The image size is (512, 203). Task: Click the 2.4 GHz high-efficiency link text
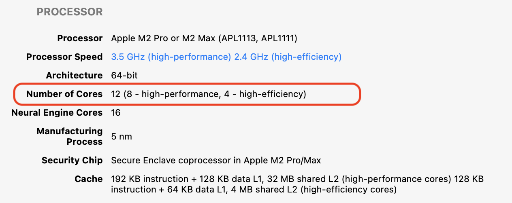pos(288,57)
